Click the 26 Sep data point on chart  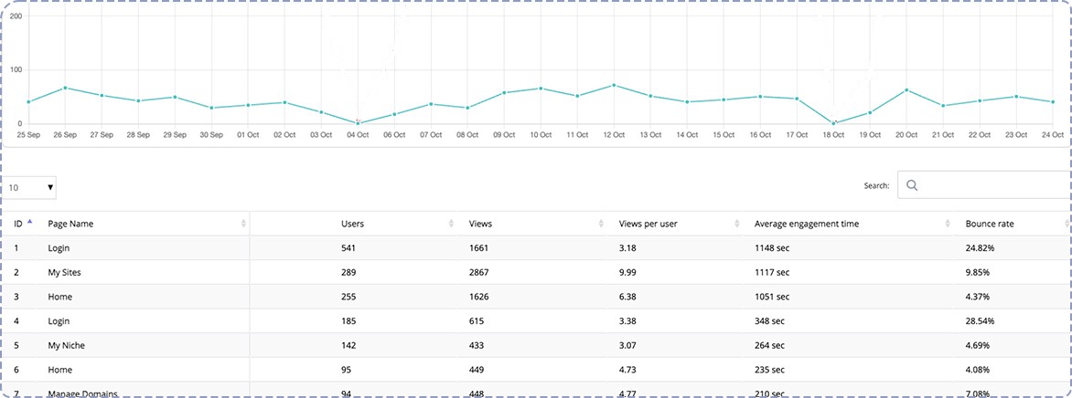click(65, 88)
